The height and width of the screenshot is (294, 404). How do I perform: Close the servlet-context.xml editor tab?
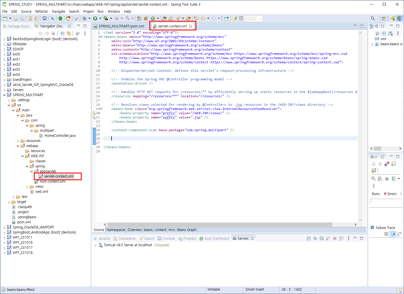(x=191, y=26)
